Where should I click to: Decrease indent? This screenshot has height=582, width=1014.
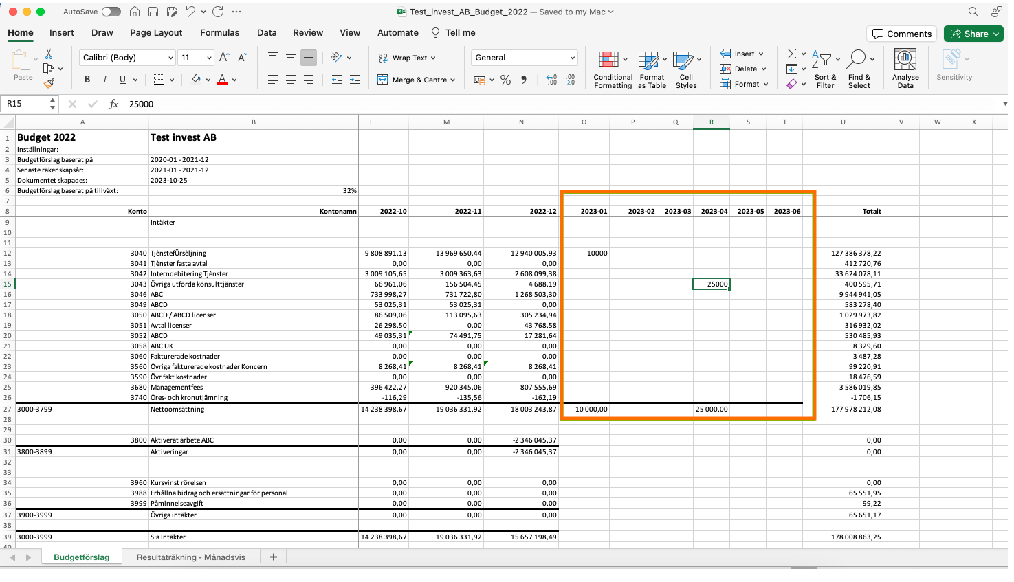(x=337, y=80)
